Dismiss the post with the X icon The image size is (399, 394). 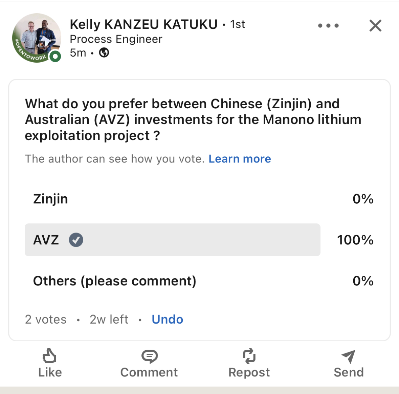pos(375,26)
